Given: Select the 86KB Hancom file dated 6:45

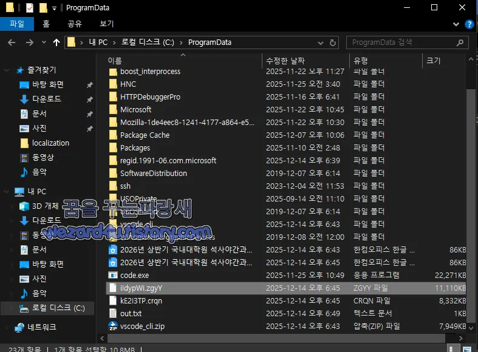Looking at the screenshot, I should (x=286, y=262).
